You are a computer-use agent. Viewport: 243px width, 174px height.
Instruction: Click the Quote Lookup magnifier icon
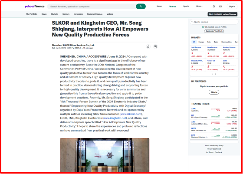coord(192,22)
